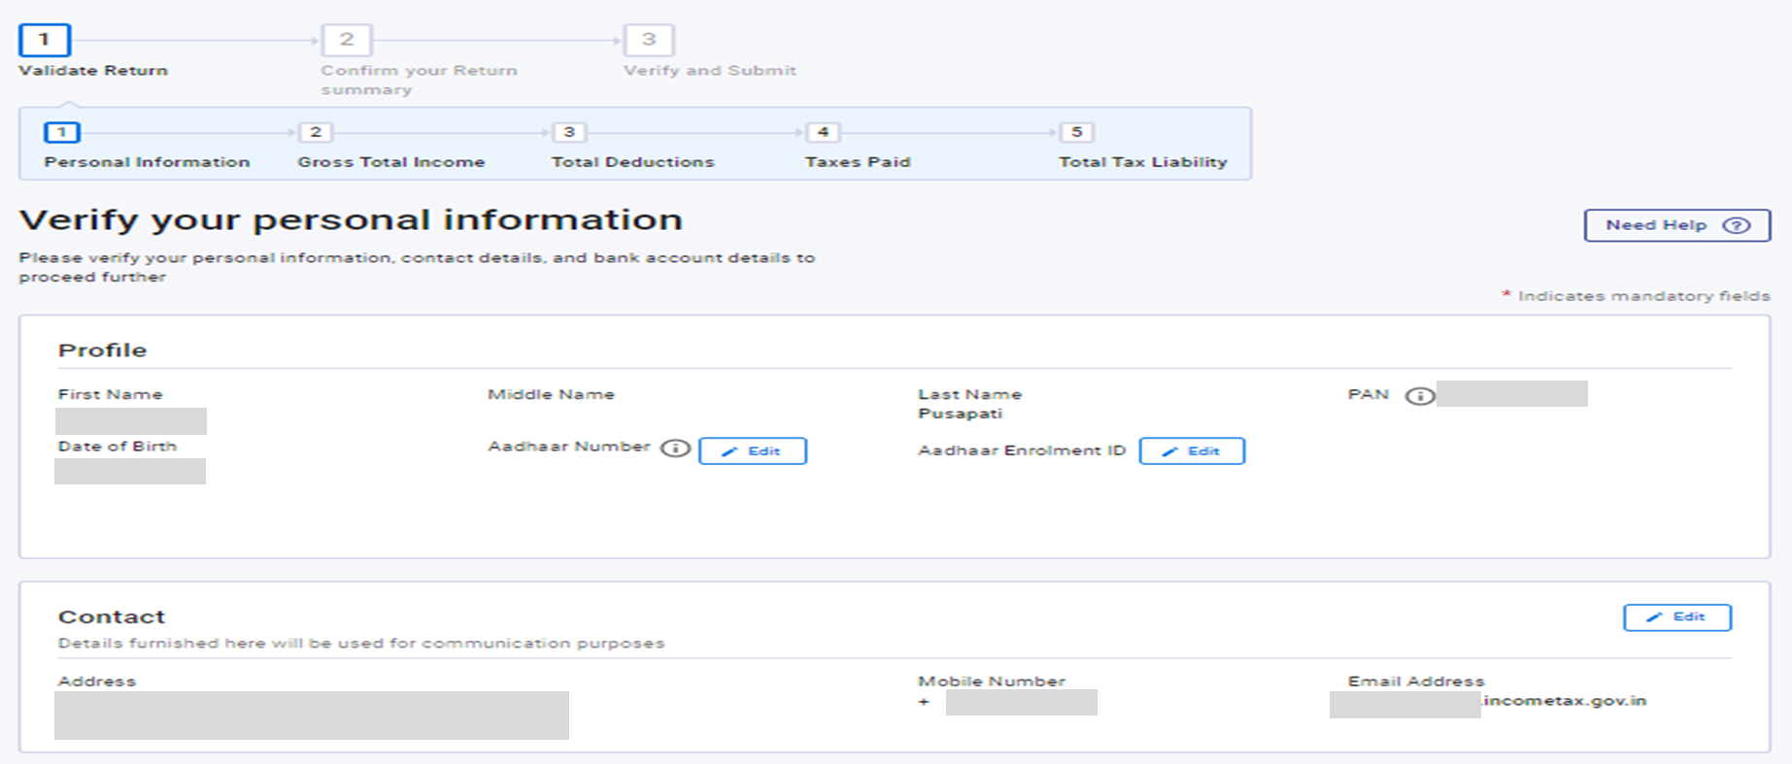The width and height of the screenshot is (1792, 764).
Task: Edit the Aadhaar Number
Action: [x=752, y=451]
